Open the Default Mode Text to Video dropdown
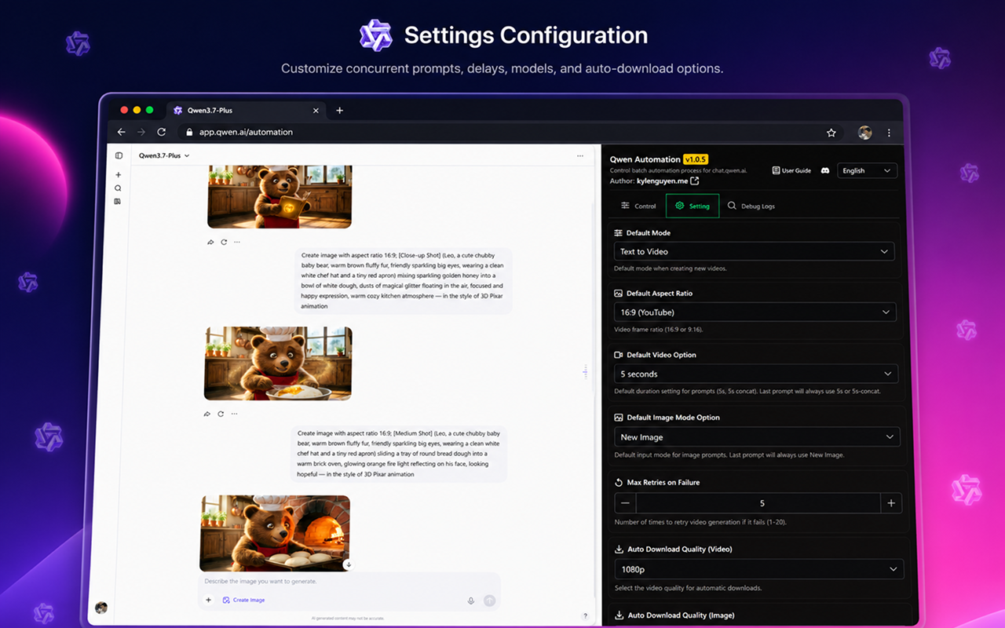This screenshot has height=628, width=1005. pyautogui.click(x=754, y=252)
